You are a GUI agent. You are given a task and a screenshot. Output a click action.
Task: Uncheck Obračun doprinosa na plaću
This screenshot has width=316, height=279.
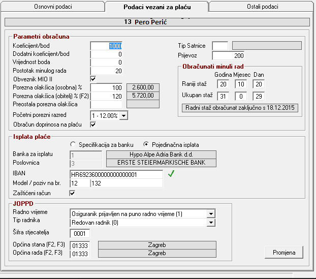click(x=93, y=125)
